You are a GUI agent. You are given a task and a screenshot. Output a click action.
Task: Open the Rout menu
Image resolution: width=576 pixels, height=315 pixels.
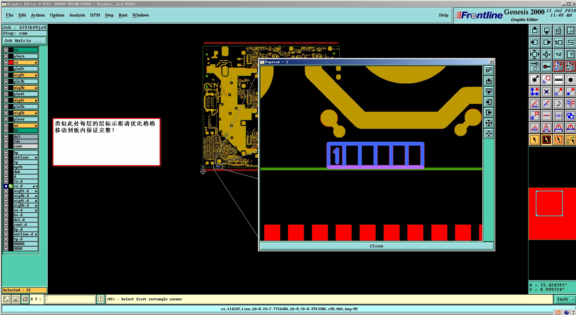pyautogui.click(x=123, y=15)
